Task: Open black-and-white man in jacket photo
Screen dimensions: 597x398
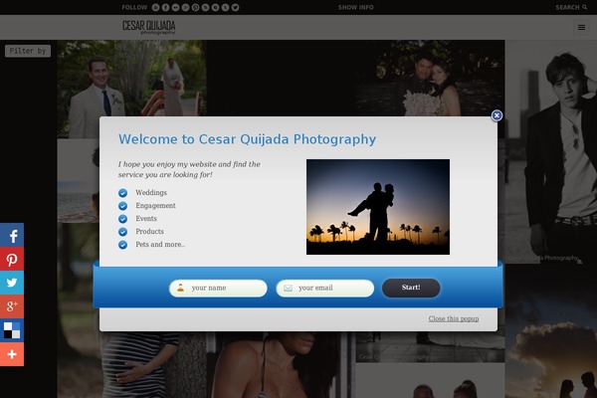Action: [x=551, y=151]
